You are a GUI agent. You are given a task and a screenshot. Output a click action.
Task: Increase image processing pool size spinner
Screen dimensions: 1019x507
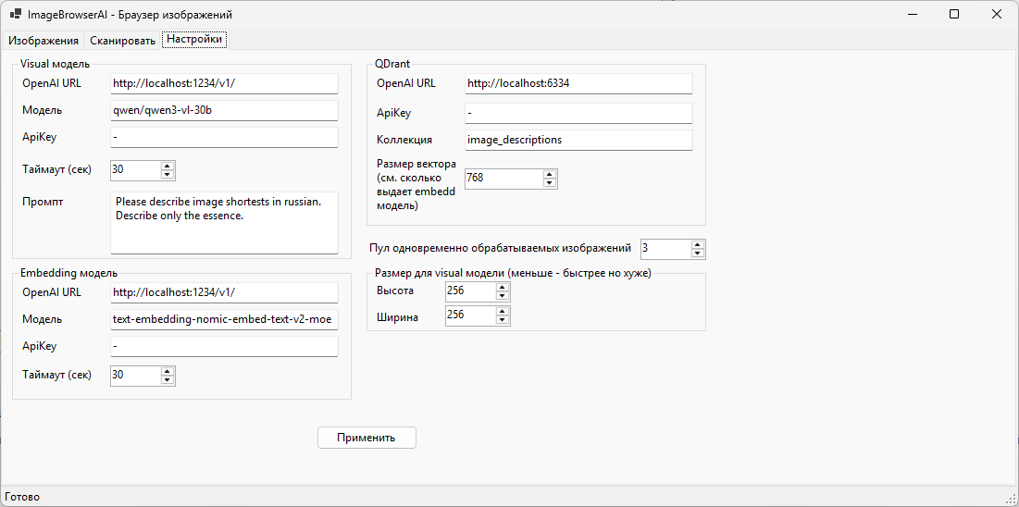(698, 244)
